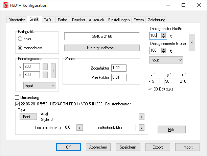This screenshot has height=156, width=207.
Task: Open the Input dropdown under Fenstergroesse
Action: pyautogui.click(x=40, y=86)
